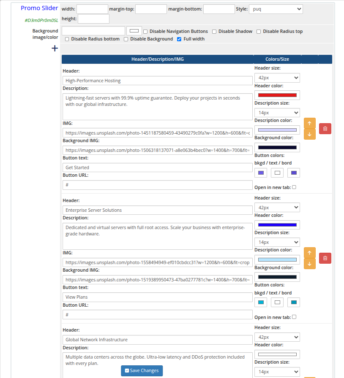Click the Get Started Button URL input field
The height and width of the screenshot is (378, 344).
pos(157,185)
